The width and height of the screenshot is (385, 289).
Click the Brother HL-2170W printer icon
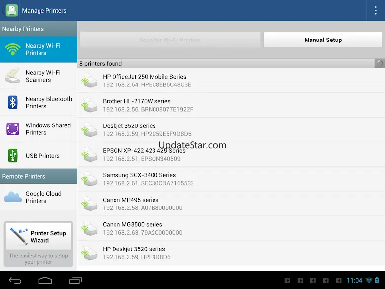tap(89, 105)
